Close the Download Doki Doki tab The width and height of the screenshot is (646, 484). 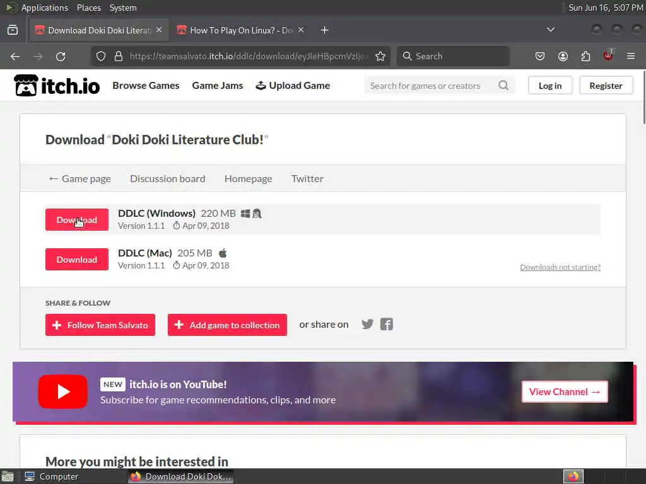click(159, 30)
